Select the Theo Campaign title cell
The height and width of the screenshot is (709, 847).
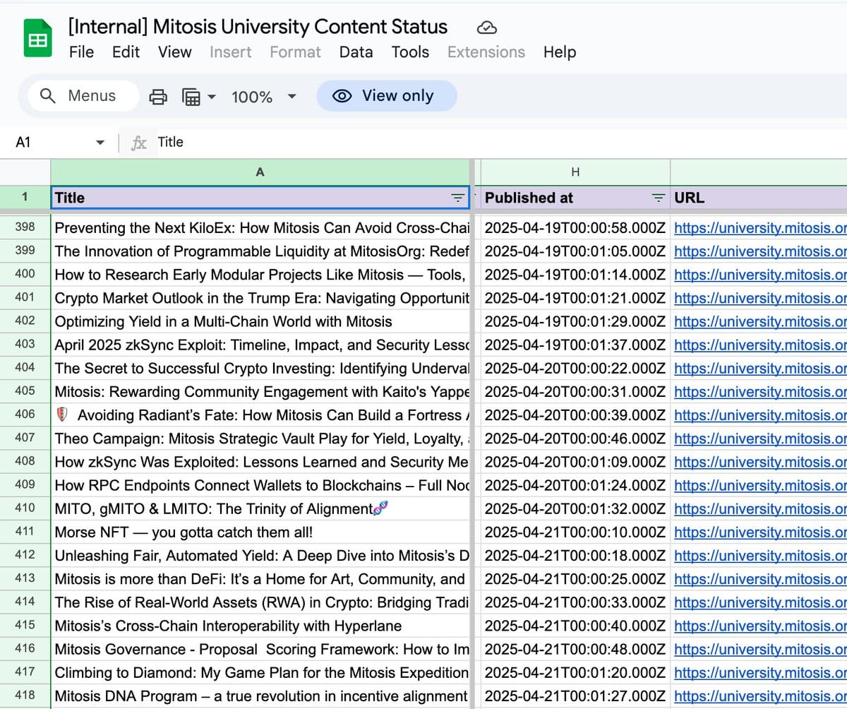click(260, 439)
